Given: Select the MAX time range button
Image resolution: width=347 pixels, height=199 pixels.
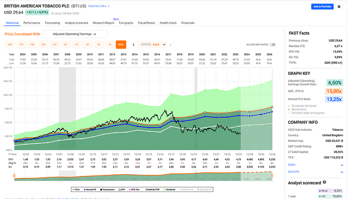Looking at the screenshot, I should pos(121,45).
